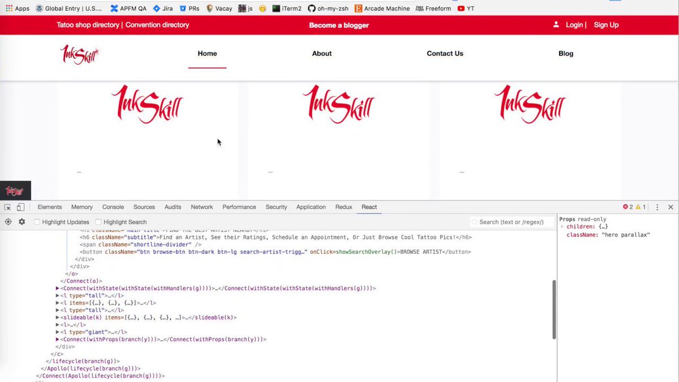Go to the About nav item
This screenshot has height=382, width=679.
point(322,53)
